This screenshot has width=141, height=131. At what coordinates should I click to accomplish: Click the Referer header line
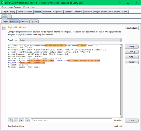pos(35,58)
